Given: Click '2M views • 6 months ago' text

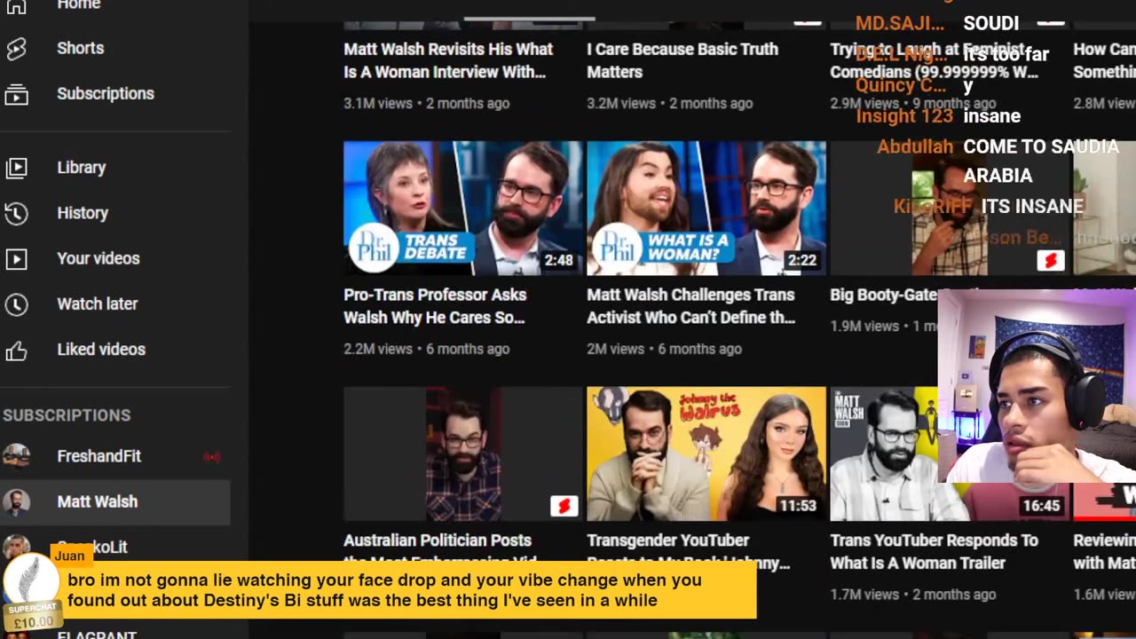Looking at the screenshot, I should (665, 349).
